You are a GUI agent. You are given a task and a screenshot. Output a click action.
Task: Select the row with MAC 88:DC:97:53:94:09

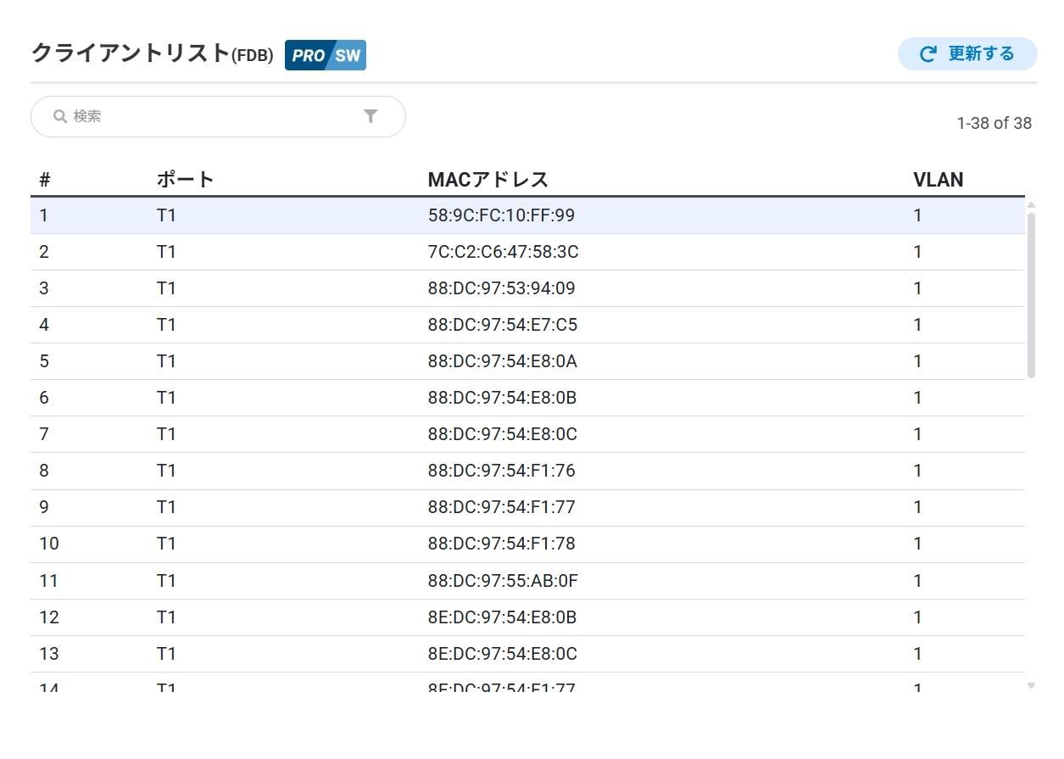click(x=501, y=288)
